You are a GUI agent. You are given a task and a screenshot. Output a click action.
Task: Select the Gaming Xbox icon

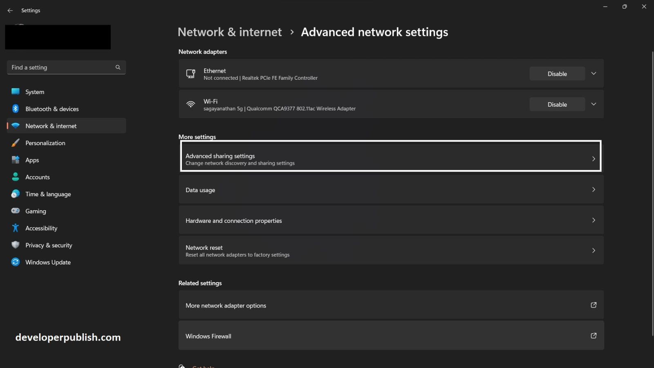(15, 211)
